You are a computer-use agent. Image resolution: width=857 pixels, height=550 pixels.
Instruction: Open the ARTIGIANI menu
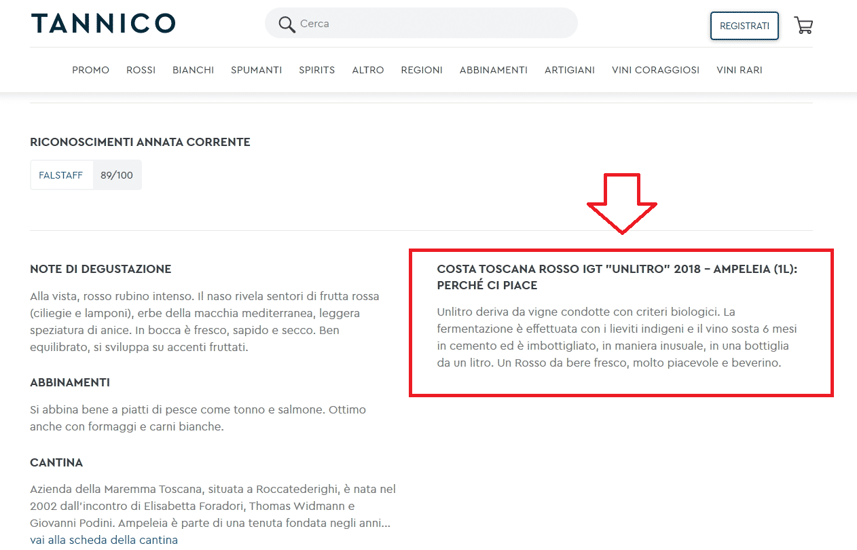570,70
